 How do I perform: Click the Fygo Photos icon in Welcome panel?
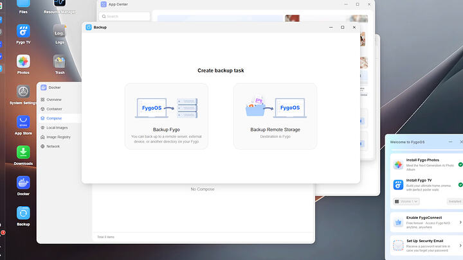click(398, 164)
